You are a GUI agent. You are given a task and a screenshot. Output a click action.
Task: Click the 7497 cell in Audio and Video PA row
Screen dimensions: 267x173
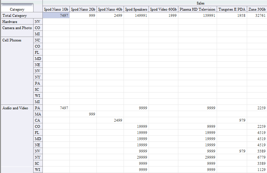56,108
